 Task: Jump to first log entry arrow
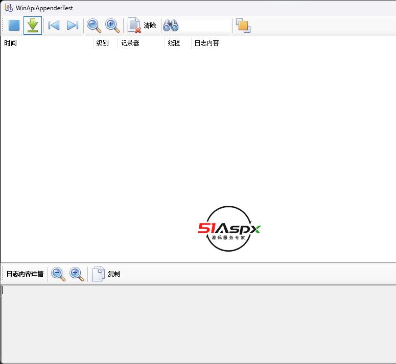click(54, 26)
